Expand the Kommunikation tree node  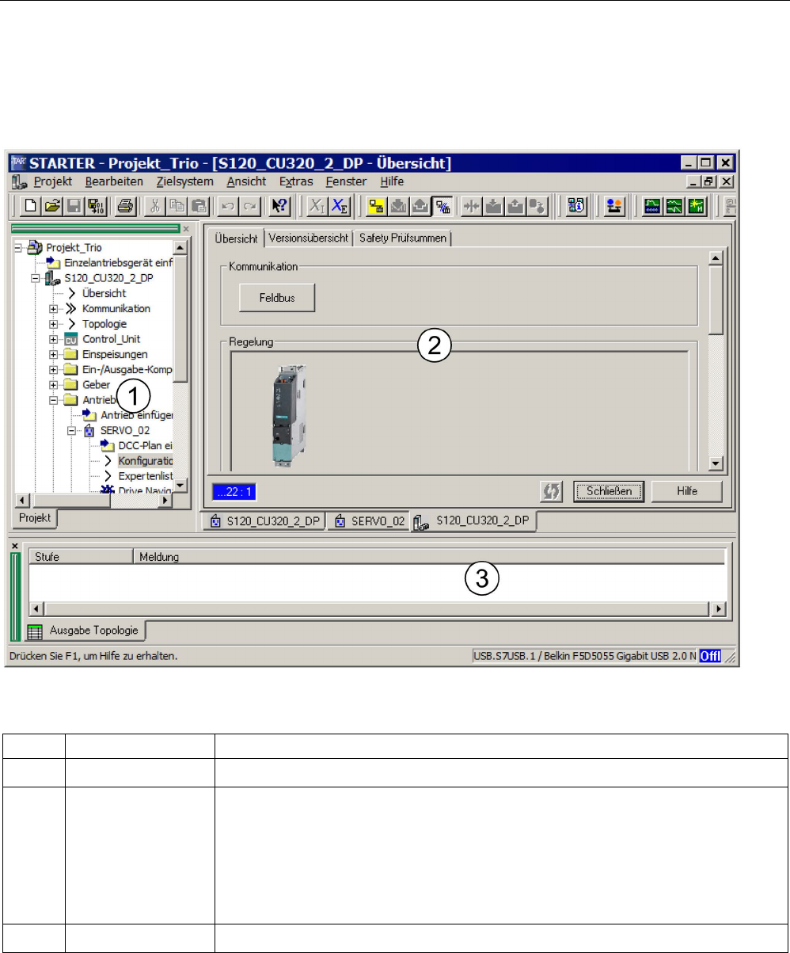pos(53,309)
